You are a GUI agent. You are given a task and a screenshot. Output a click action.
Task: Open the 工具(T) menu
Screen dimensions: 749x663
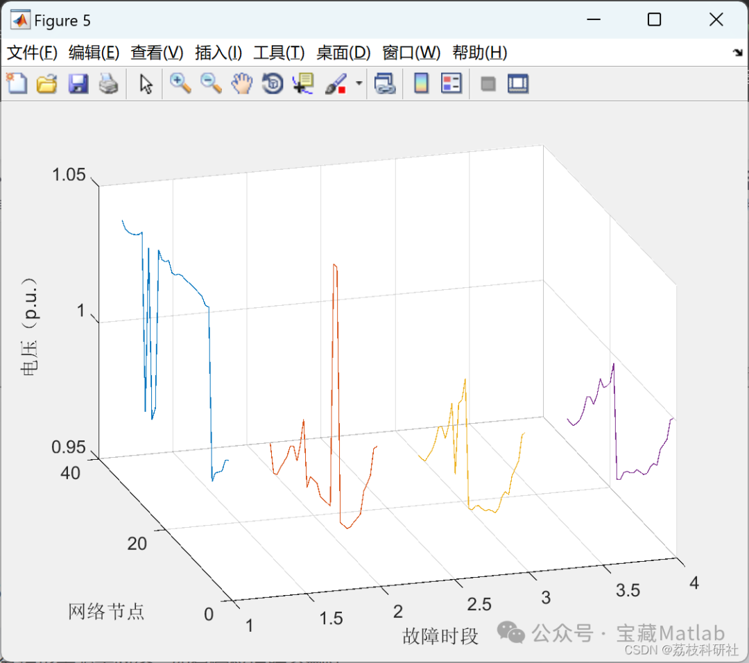coord(279,53)
